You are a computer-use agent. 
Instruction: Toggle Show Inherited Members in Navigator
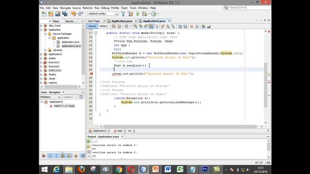point(44,156)
